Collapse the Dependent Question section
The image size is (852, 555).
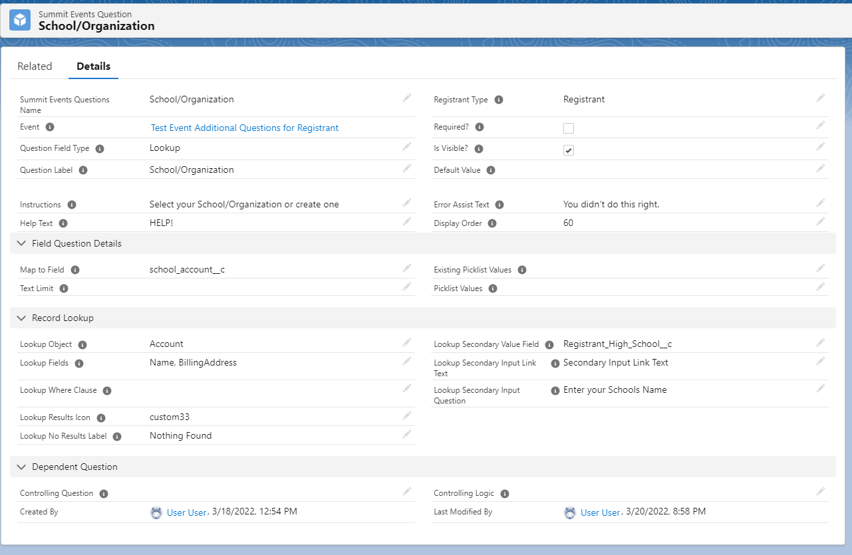(x=21, y=467)
